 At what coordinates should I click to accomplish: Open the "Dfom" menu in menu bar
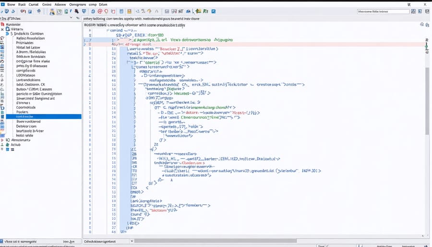103,4
